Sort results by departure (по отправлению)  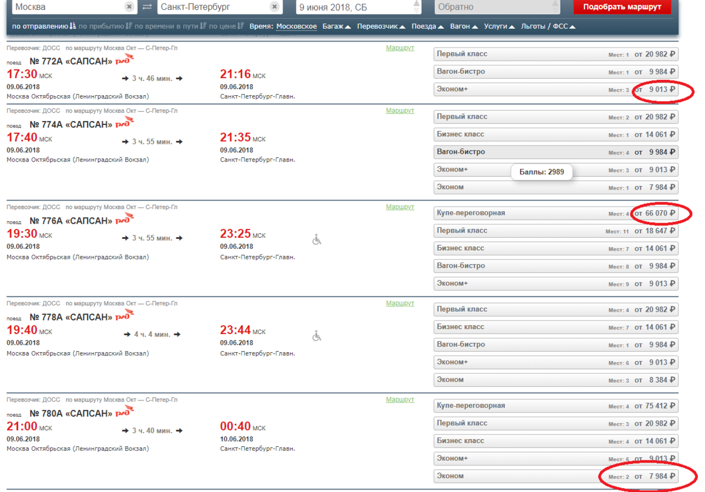coord(43,26)
